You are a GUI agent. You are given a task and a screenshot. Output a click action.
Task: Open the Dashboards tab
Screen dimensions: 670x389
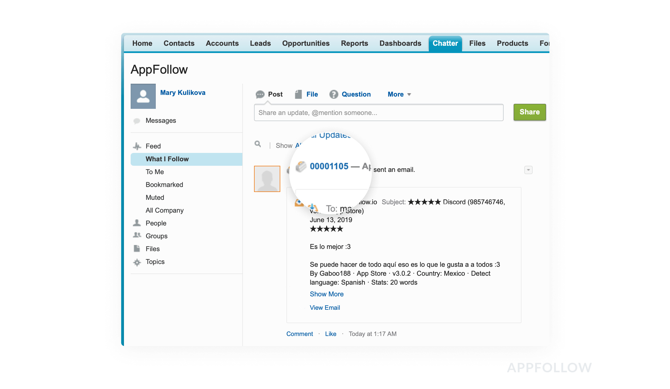(400, 43)
